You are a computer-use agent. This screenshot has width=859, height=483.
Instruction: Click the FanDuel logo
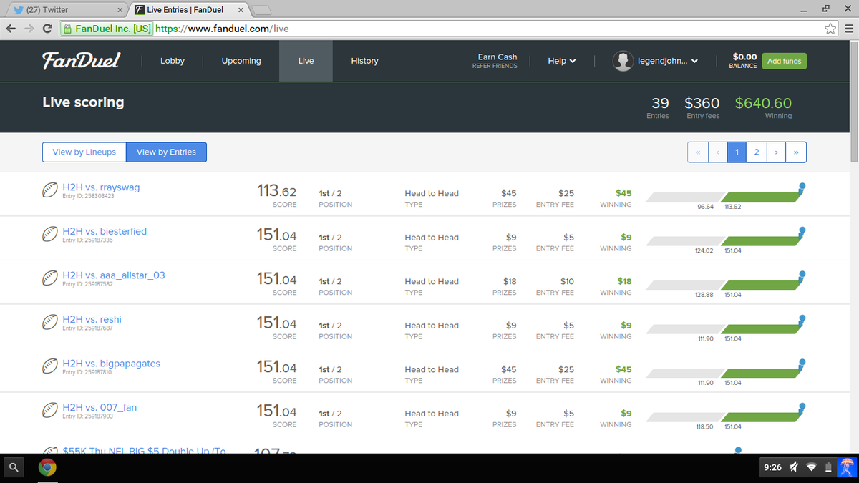pos(81,60)
